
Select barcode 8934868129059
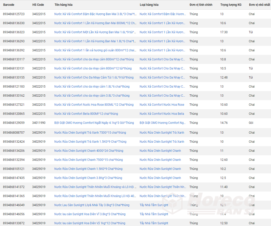14,123
